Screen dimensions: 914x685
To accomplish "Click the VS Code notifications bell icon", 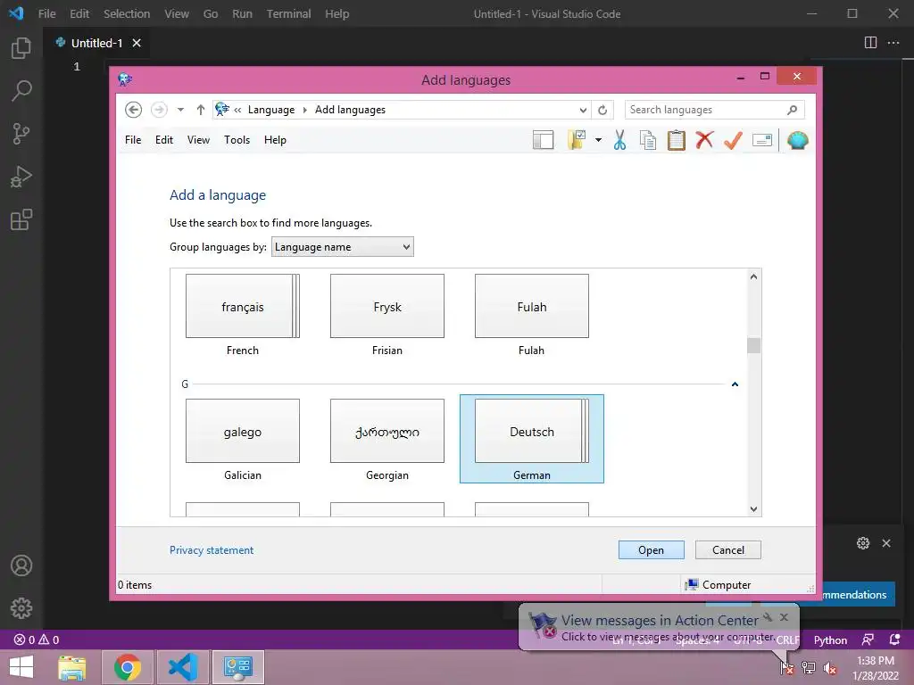I will pyautogui.click(x=894, y=640).
